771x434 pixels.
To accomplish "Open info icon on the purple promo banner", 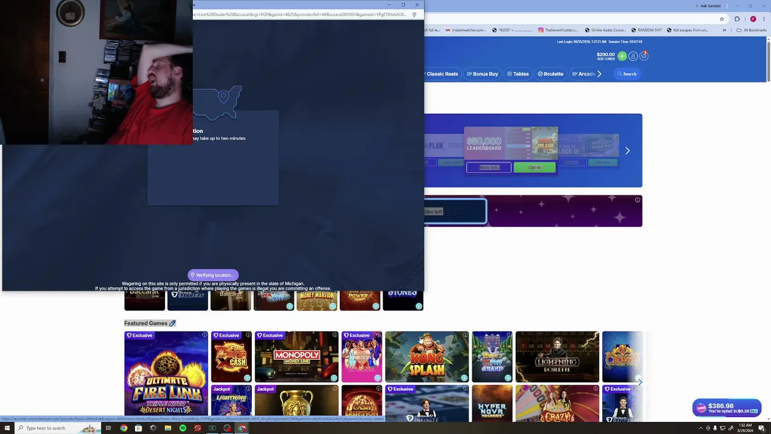I will [x=637, y=200].
